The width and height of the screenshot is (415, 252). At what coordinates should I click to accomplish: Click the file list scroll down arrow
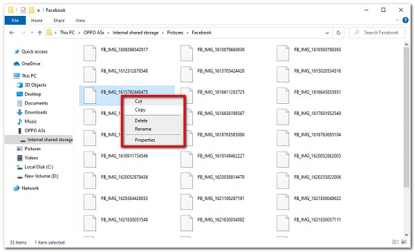(x=406, y=235)
